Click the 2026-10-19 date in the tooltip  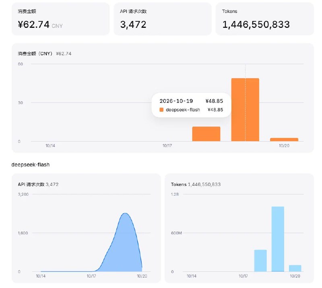[x=176, y=101]
